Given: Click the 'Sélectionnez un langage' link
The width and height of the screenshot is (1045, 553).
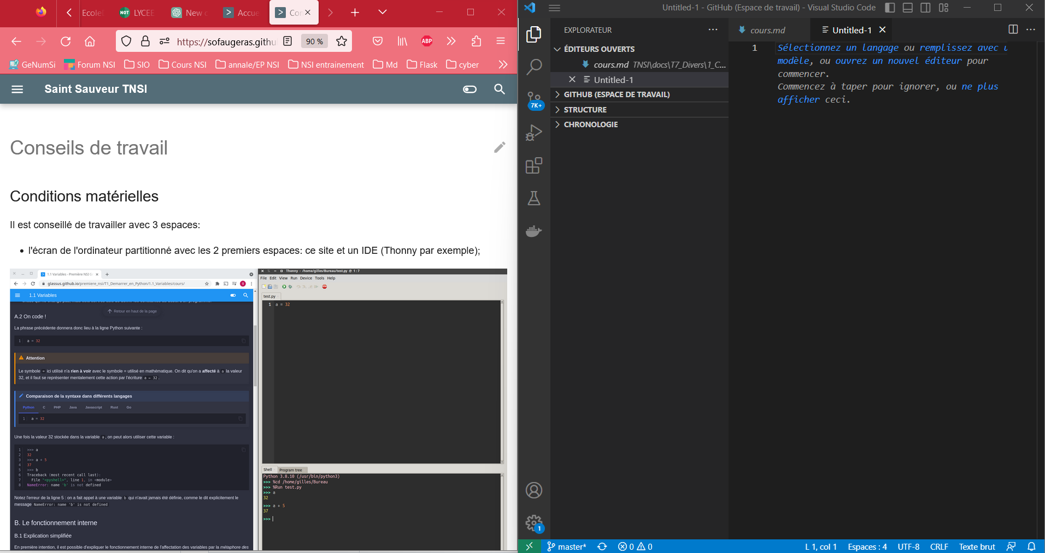Looking at the screenshot, I should tap(837, 48).
